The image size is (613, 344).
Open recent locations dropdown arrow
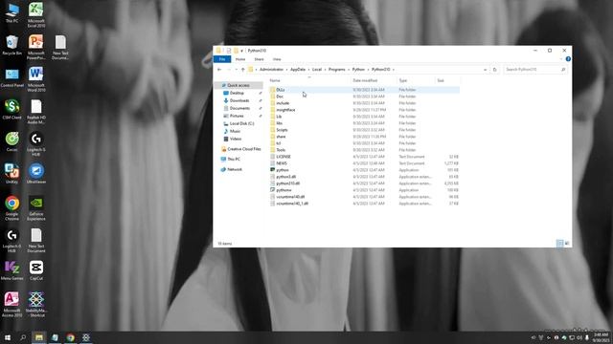tap(236, 70)
